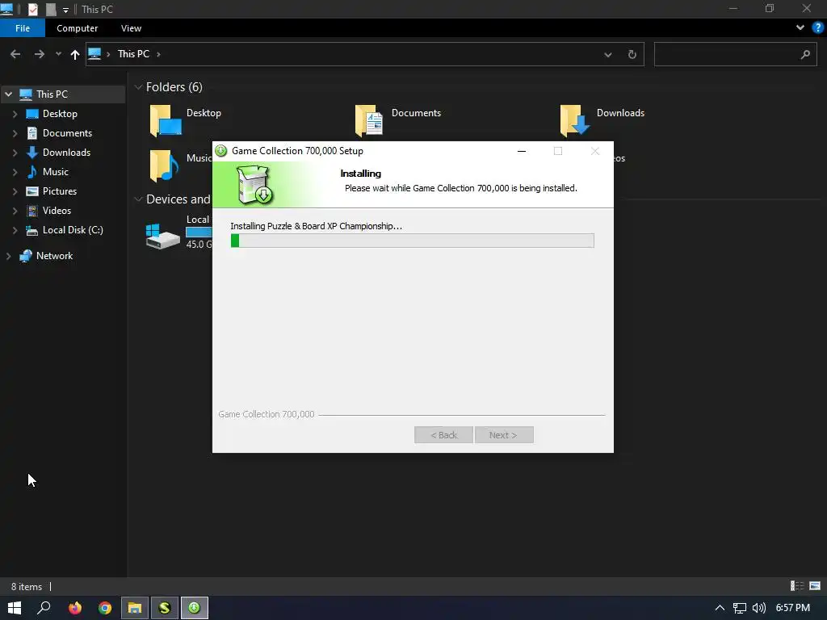
Task: Select Network in the sidebar
Action: coord(54,256)
